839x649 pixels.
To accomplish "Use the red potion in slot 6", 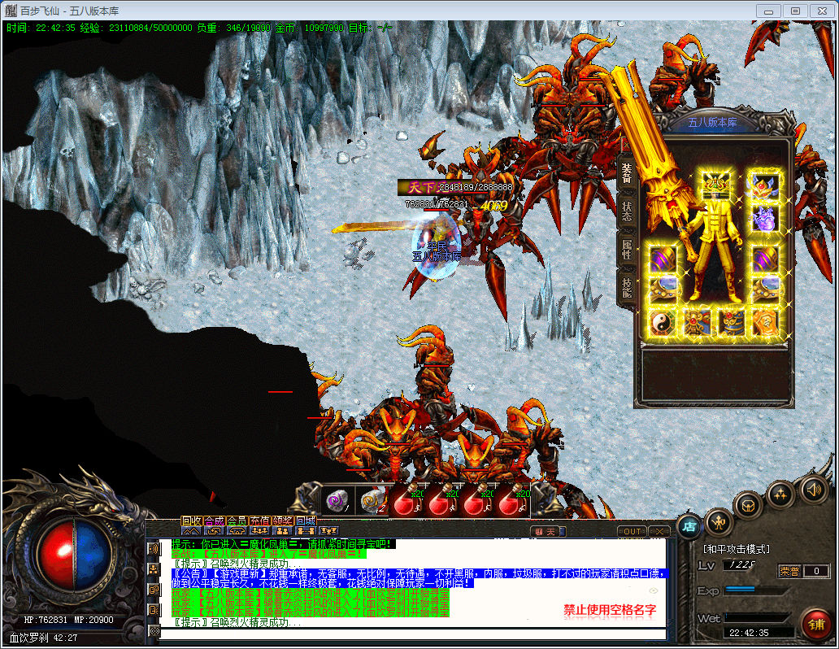I will point(511,502).
